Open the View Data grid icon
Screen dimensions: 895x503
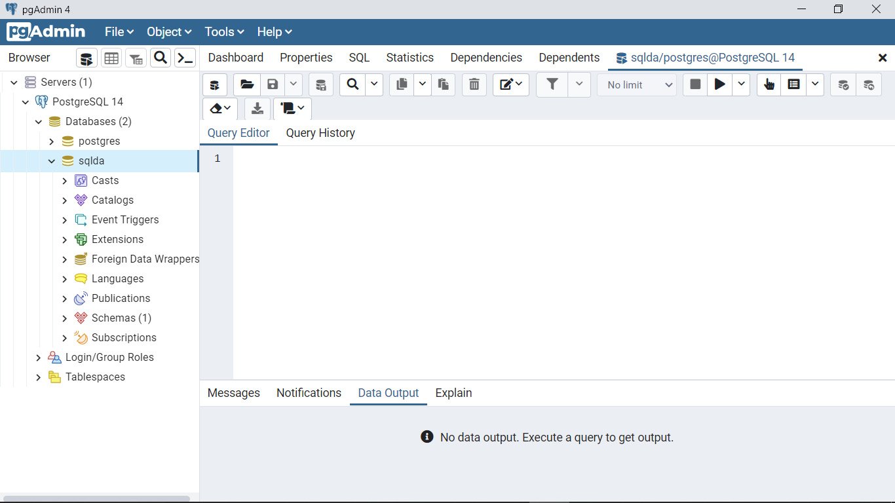111,58
